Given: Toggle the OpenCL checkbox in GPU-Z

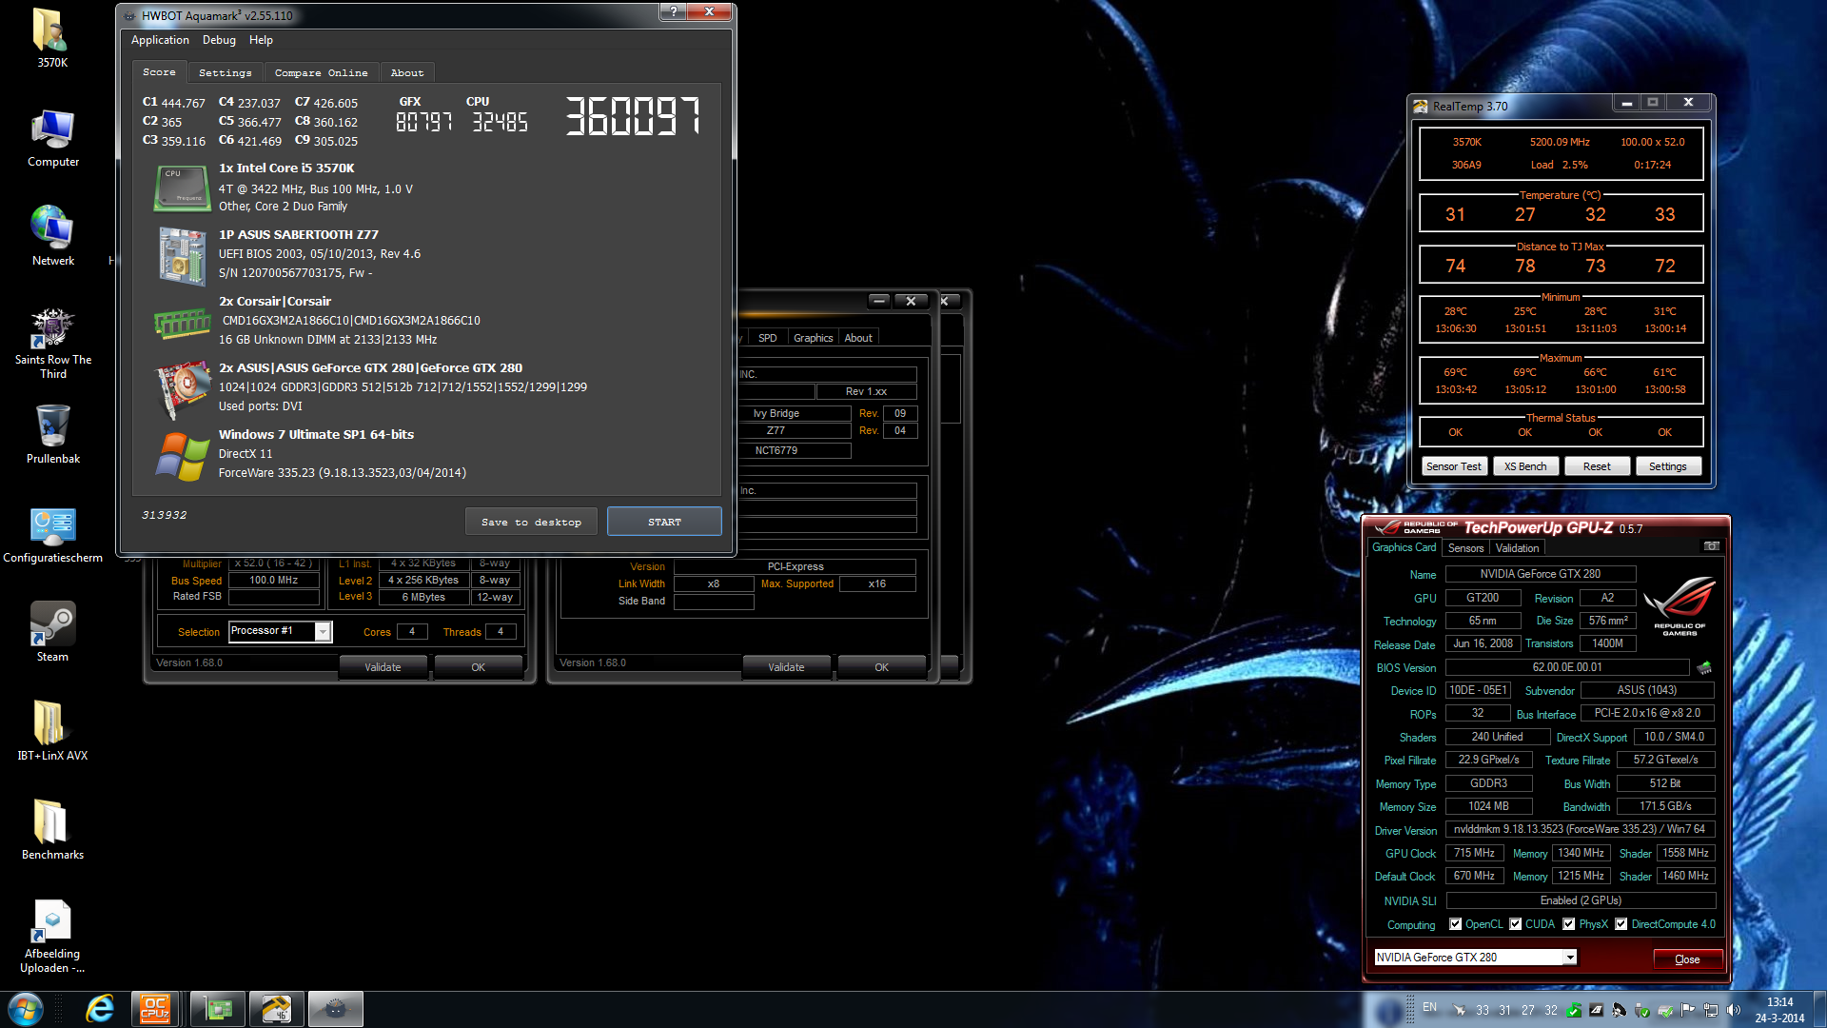Looking at the screenshot, I should 1455,924.
